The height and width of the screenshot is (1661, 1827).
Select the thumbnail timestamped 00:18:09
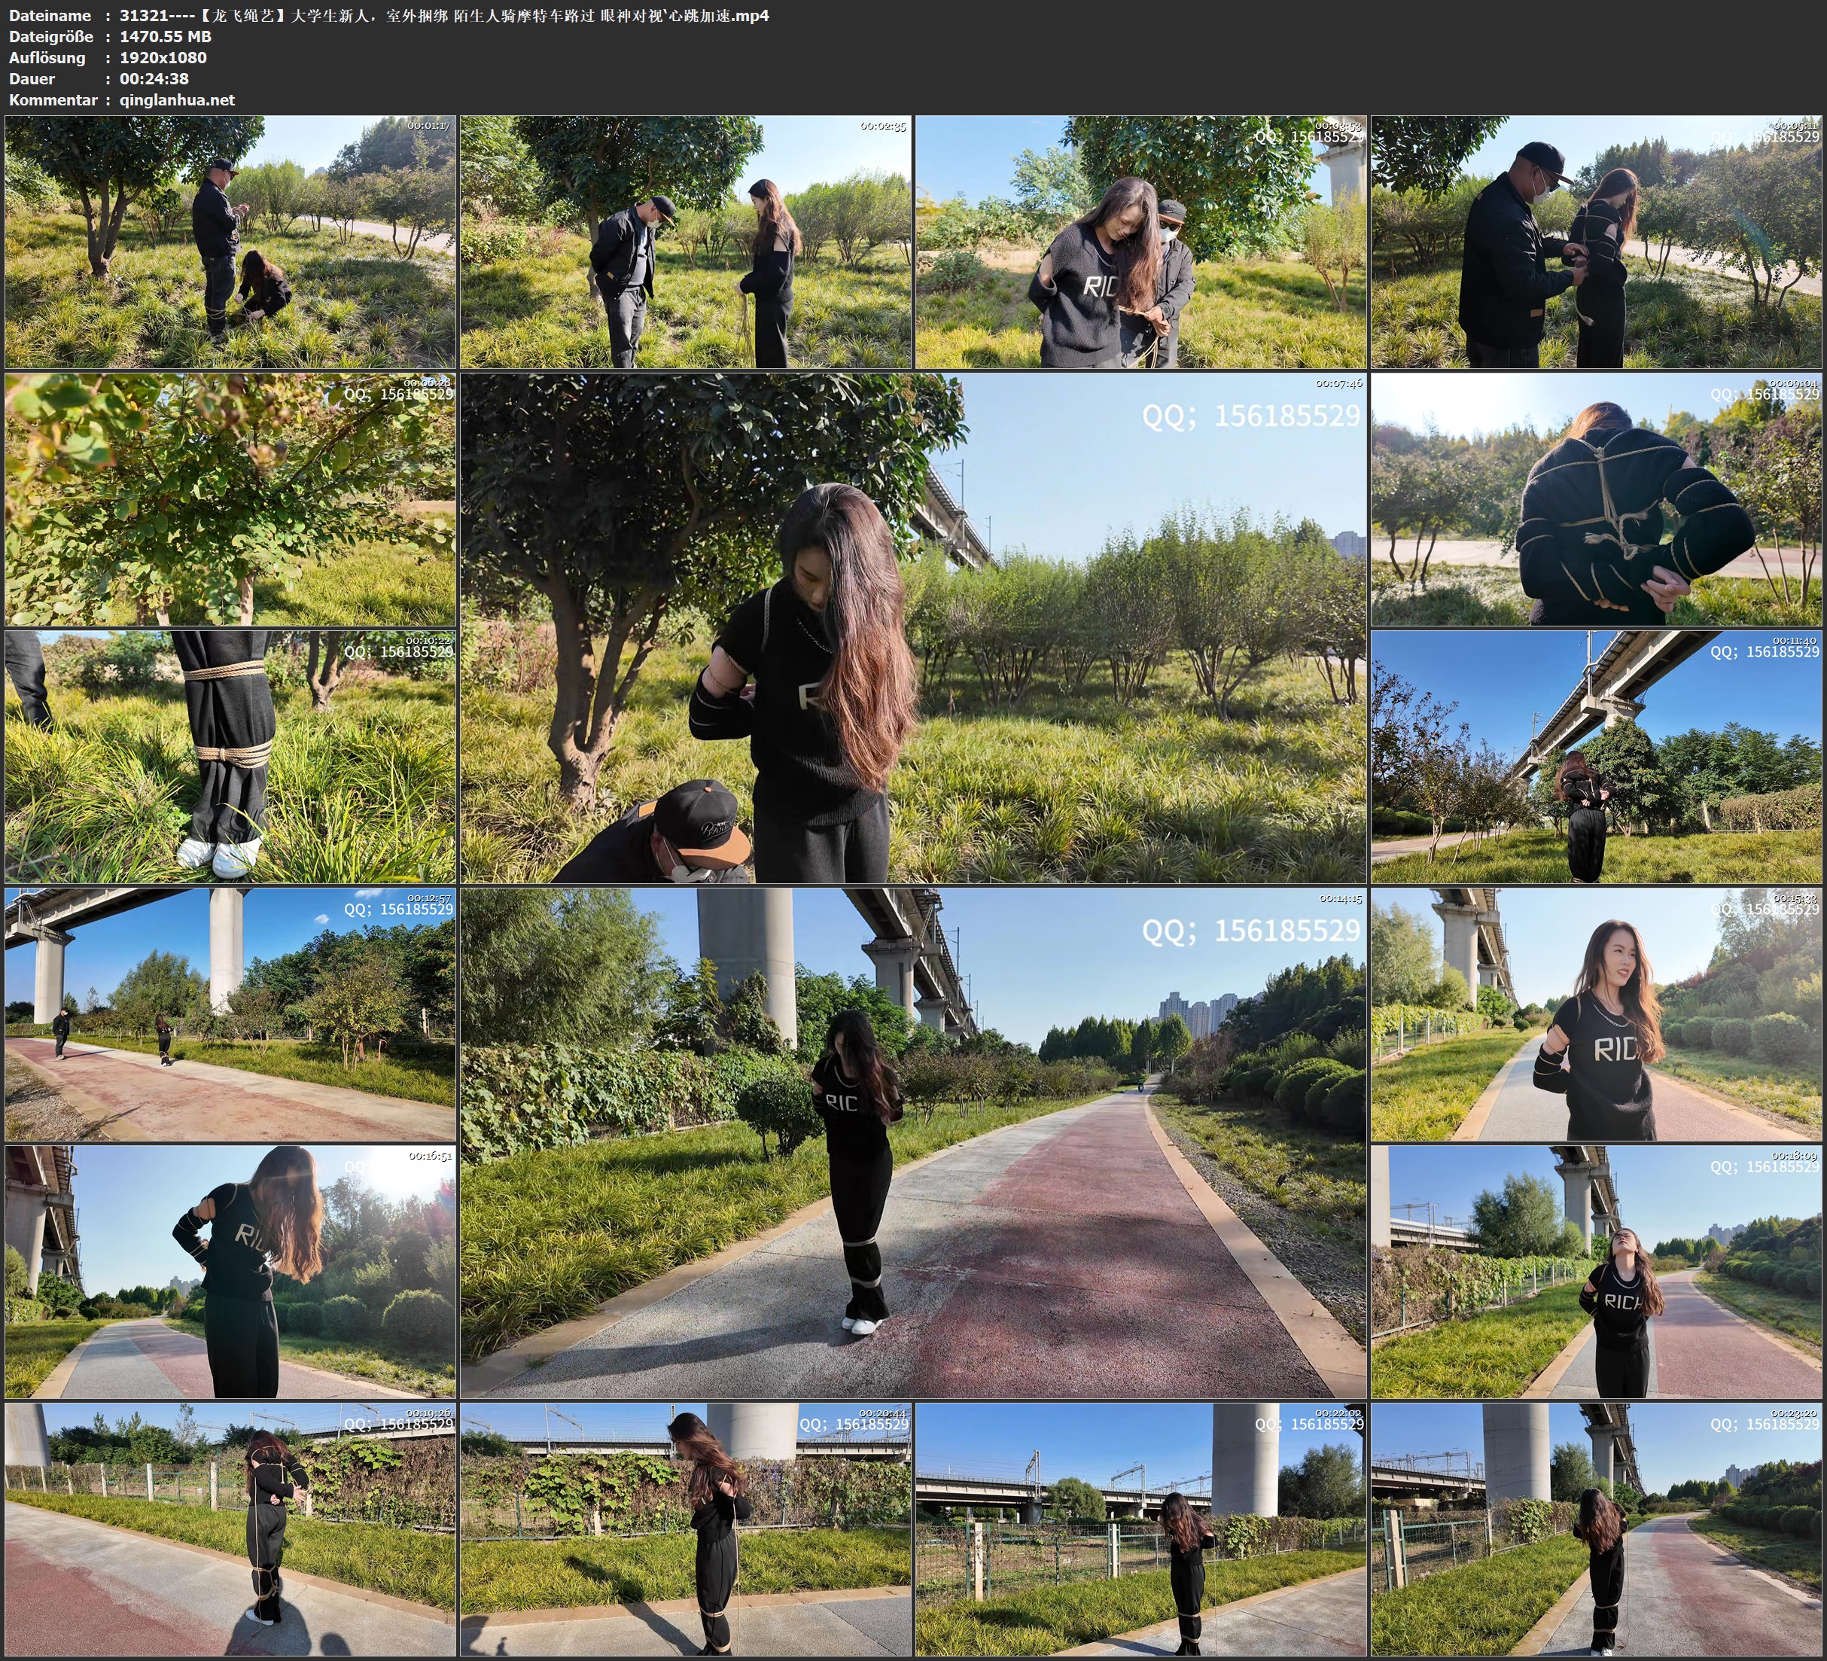click(x=1597, y=1272)
